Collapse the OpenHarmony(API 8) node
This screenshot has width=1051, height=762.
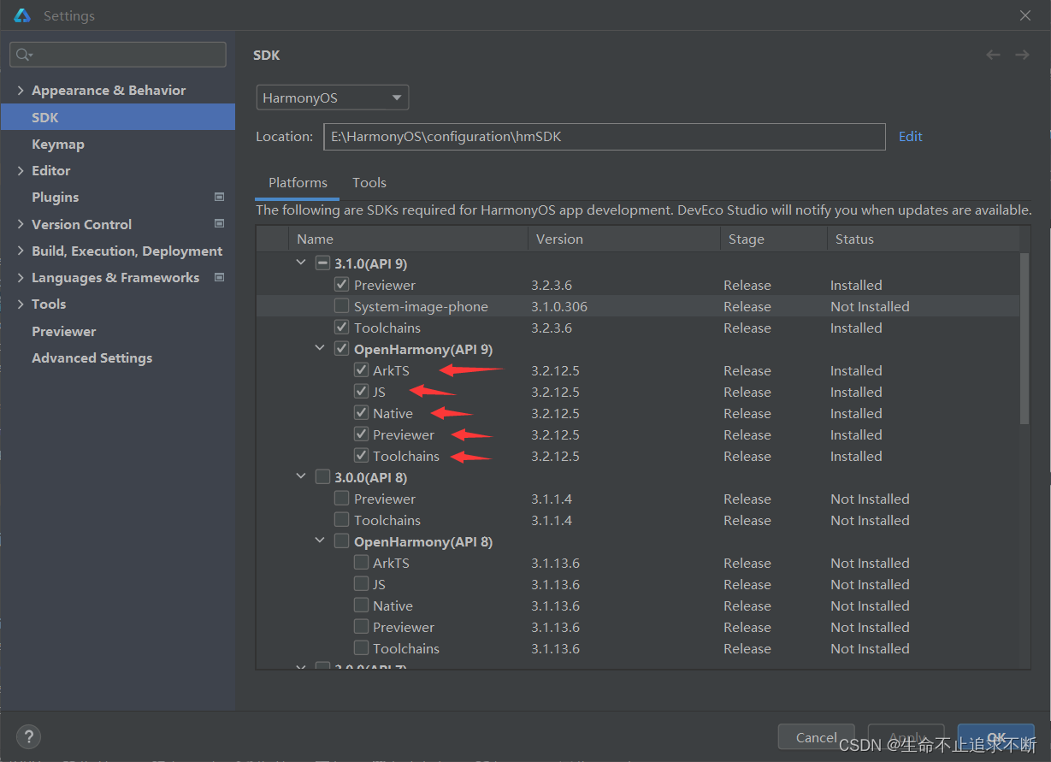(320, 540)
